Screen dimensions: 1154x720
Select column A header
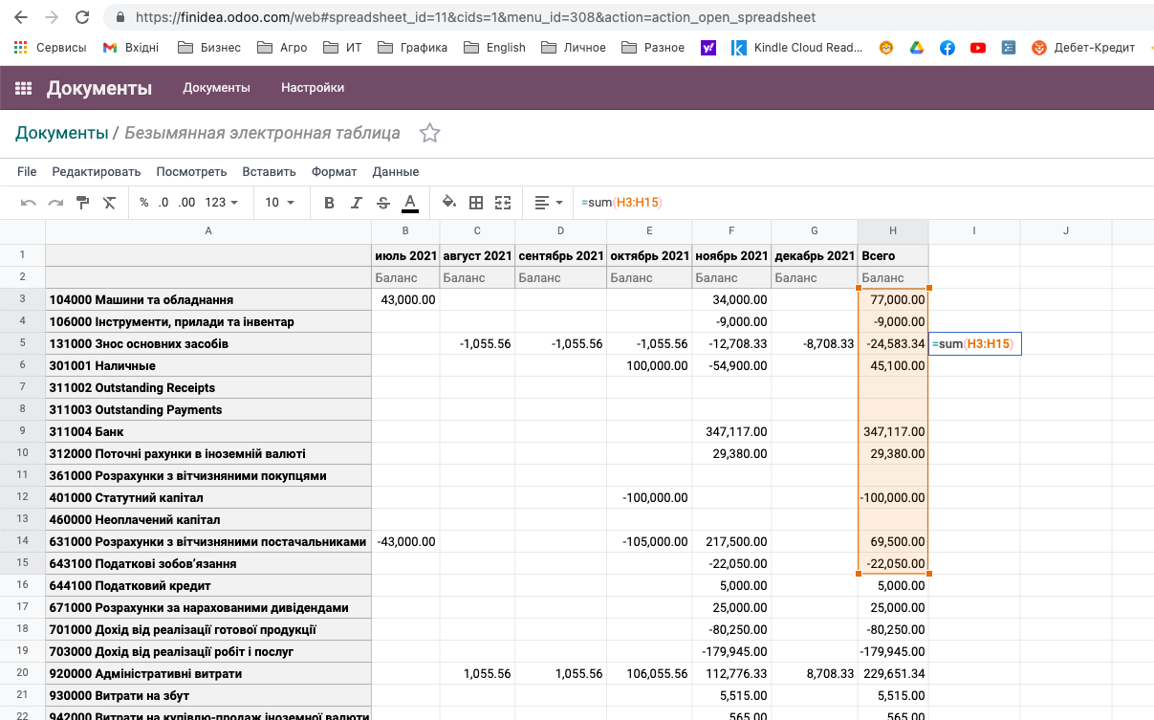pos(208,230)
